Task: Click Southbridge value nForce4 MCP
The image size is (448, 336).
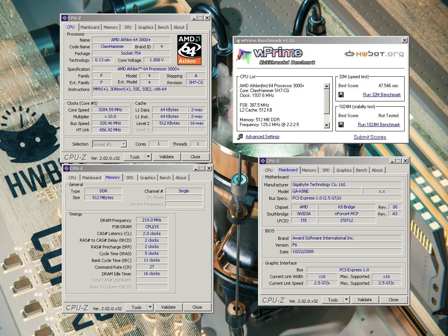Action: pos(347,214)
